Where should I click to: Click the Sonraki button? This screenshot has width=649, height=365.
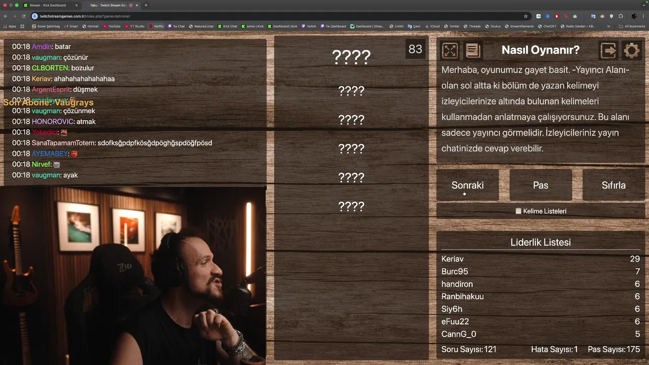467,185
